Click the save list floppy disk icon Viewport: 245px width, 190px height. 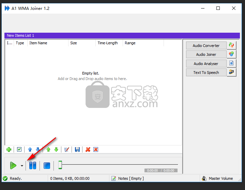(77, 149)
